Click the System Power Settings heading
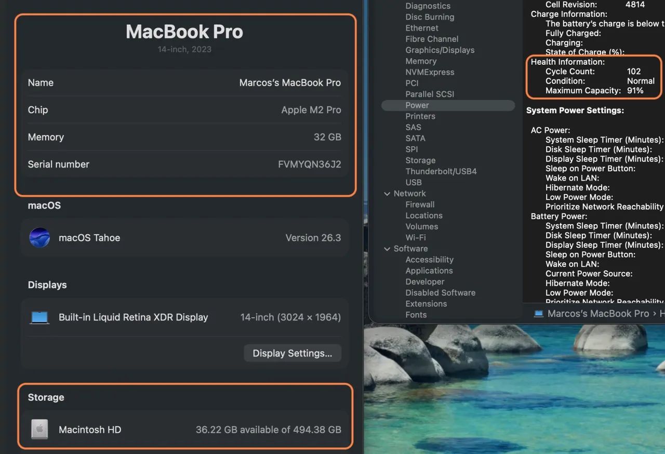The width and height of the screenshot is (665, 454). click(575, 111)
